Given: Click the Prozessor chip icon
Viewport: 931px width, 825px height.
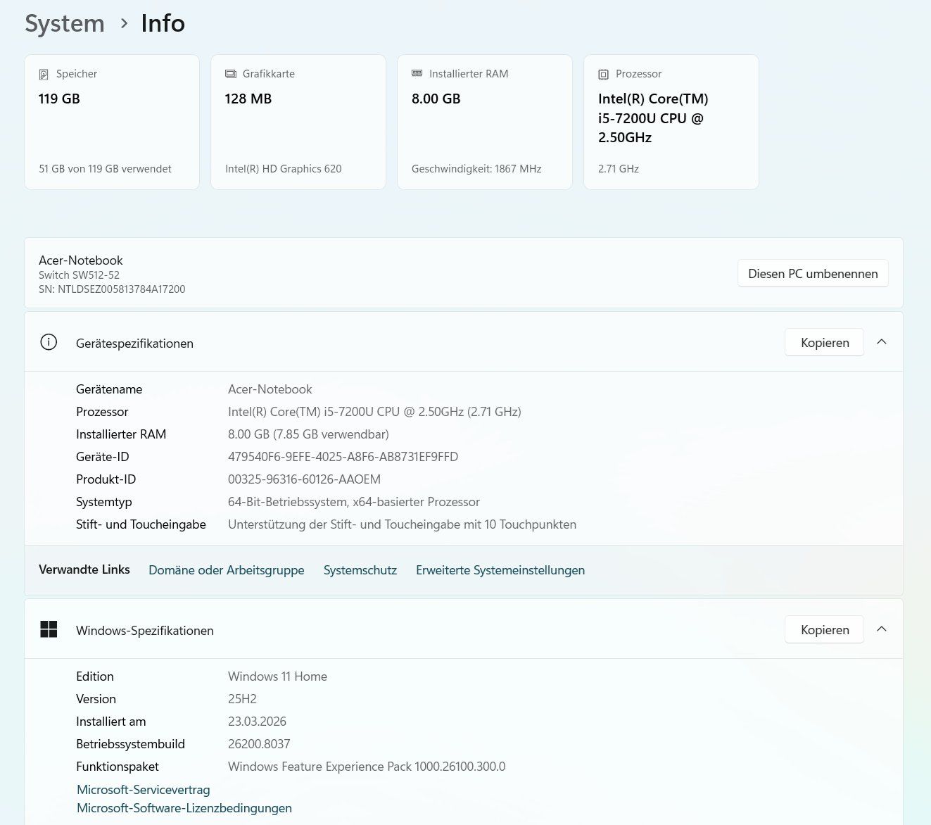Looking at the screenshot, I should tap(603, 74).
